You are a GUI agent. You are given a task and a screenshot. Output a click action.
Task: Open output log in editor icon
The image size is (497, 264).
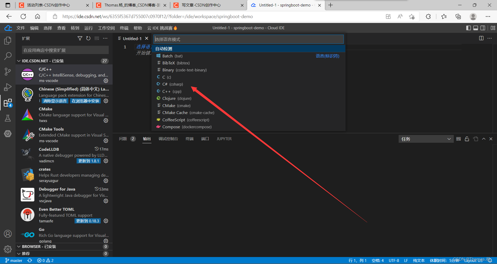pyautogui.click(x=476, y=139)
